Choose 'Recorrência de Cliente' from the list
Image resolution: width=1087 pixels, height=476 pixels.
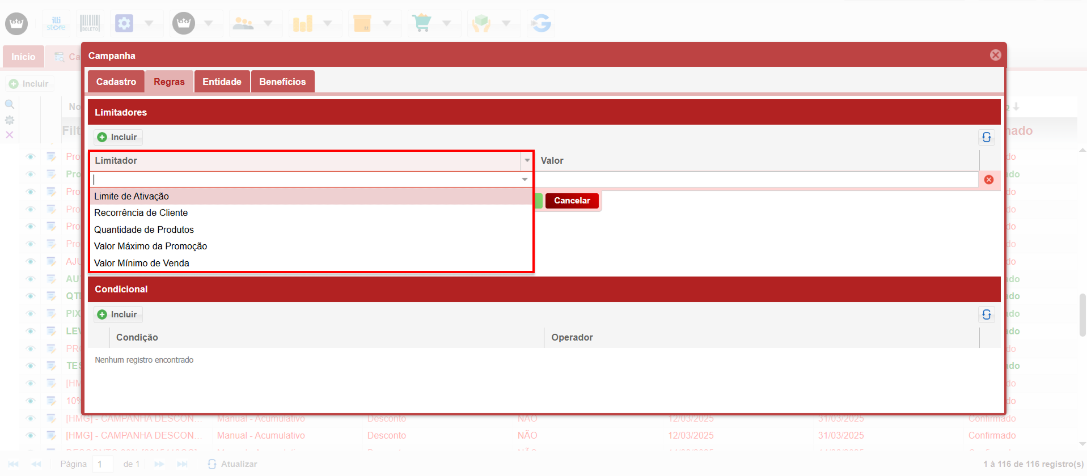141,213
